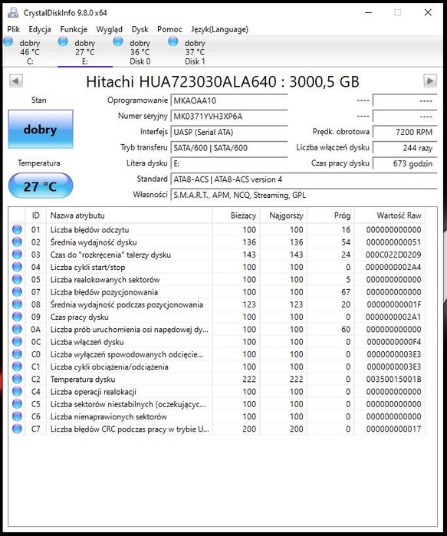Click the 'Najgorszy' column header
447x536 pixels.
tap(284, 215)
